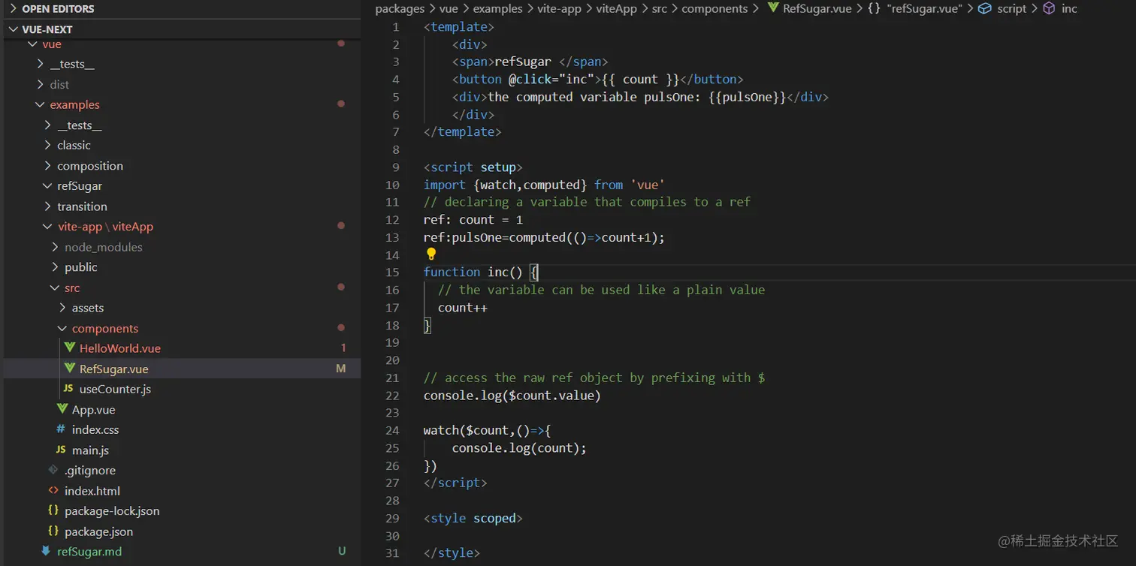Open the examples breadcrumb segment
The width and height of the screenshot is (1136, 566).
click(497, 8)
